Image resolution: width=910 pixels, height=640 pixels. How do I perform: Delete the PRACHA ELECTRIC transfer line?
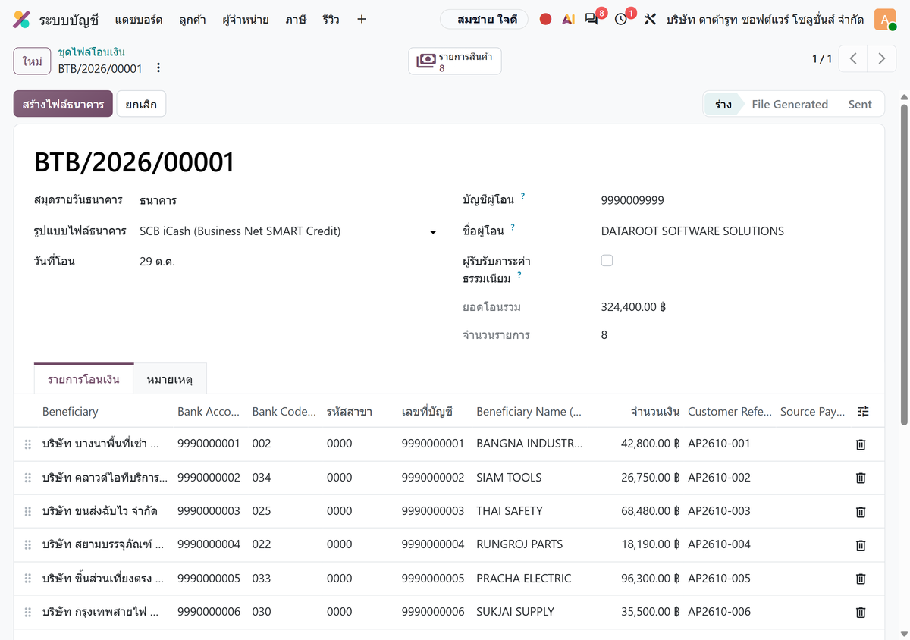[x=861, y=579]
